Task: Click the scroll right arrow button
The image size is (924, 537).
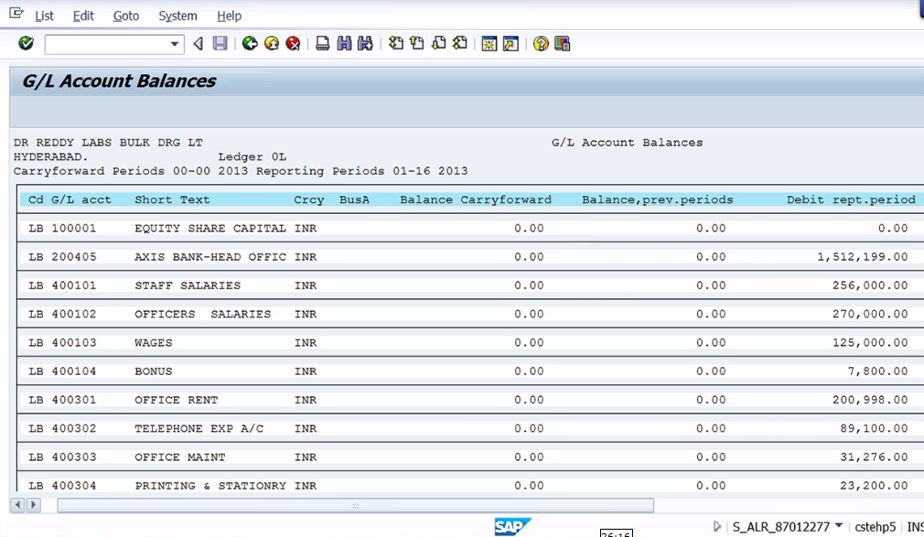Action: (x=34, y=505)
